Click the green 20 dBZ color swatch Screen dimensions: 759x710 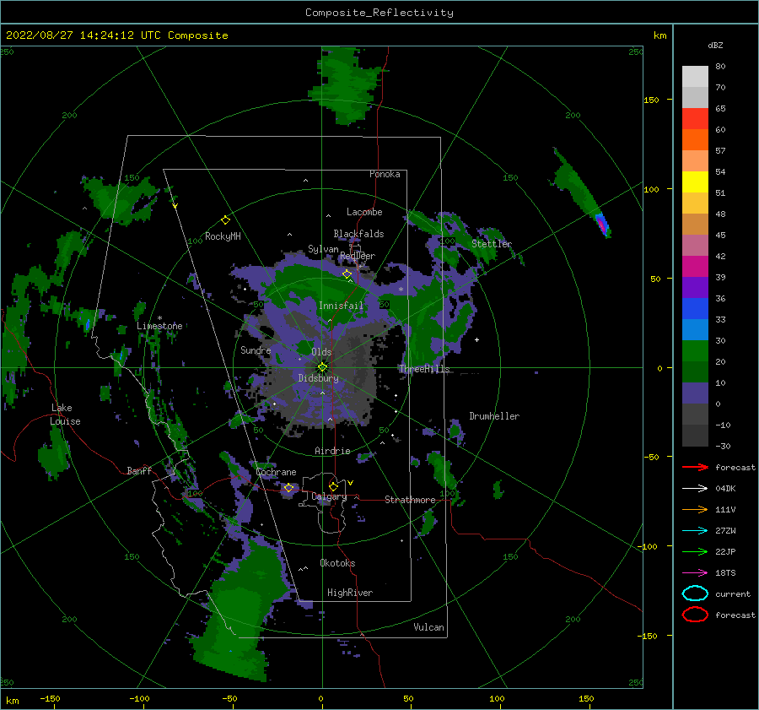695,350
